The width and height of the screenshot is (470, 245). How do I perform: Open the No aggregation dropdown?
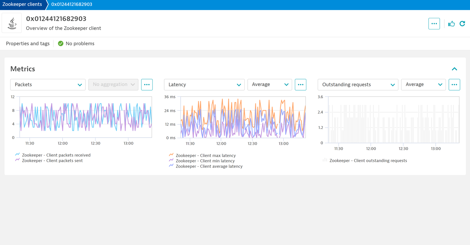coord(113,85)
